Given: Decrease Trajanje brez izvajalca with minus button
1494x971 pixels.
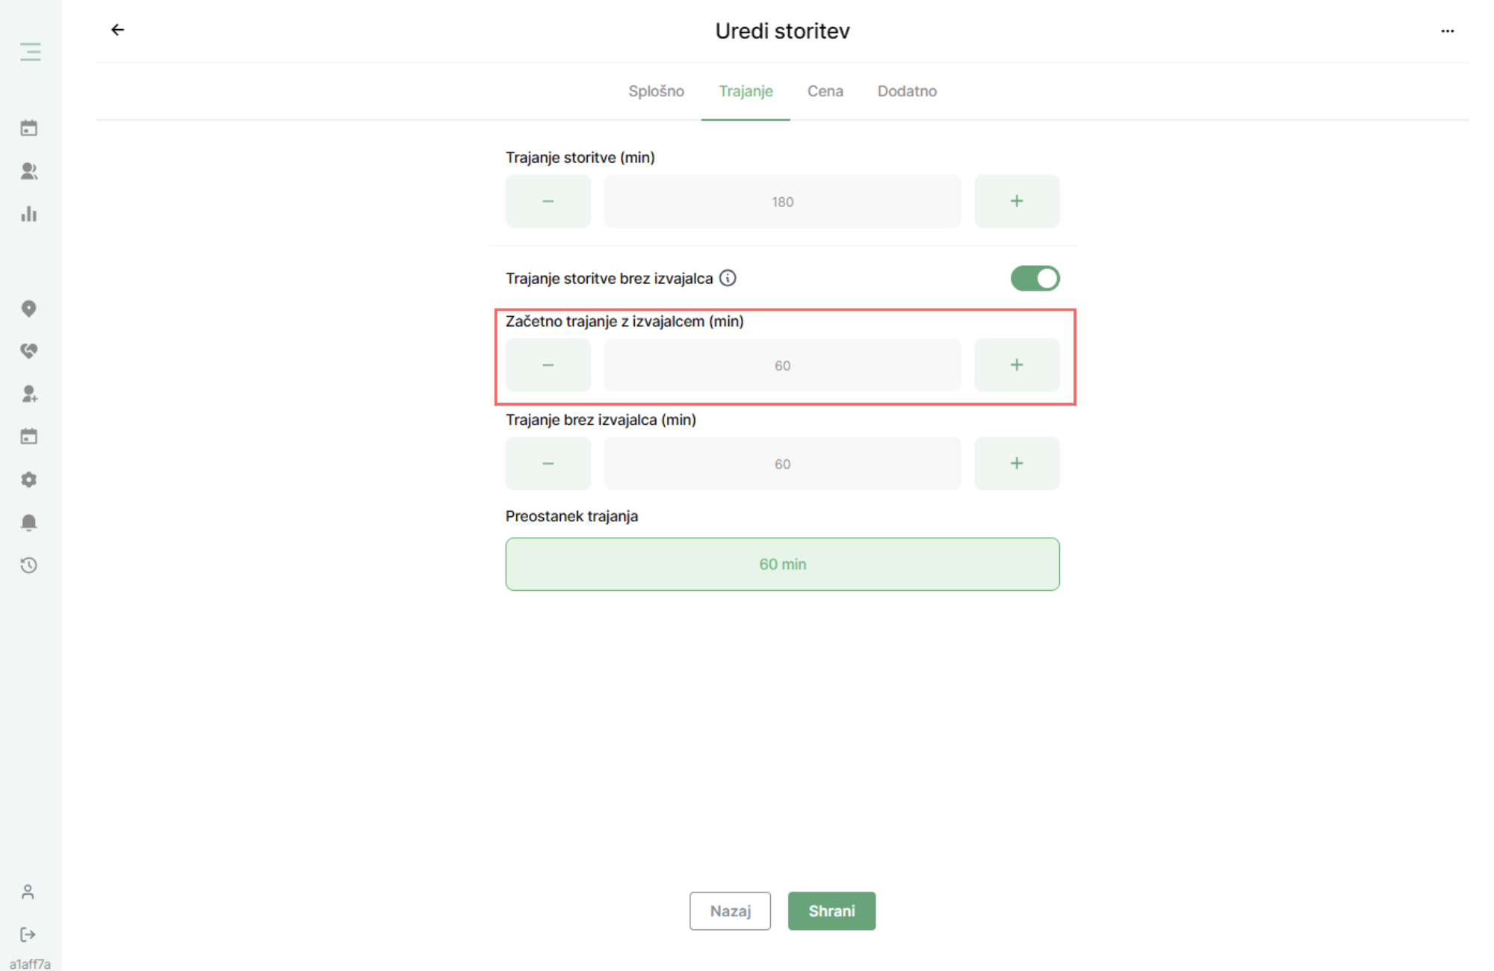Looking at the screenshot, I should pyautogui.click(x=548, y=464).
